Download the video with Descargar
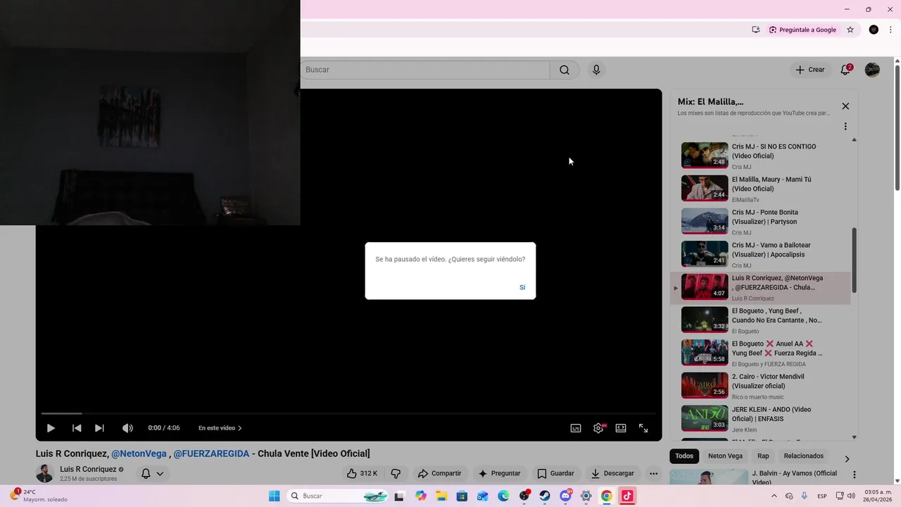 (x=612, y=474)
